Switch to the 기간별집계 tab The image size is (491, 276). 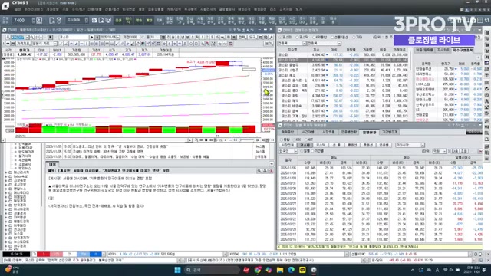[x=389, y=132]
